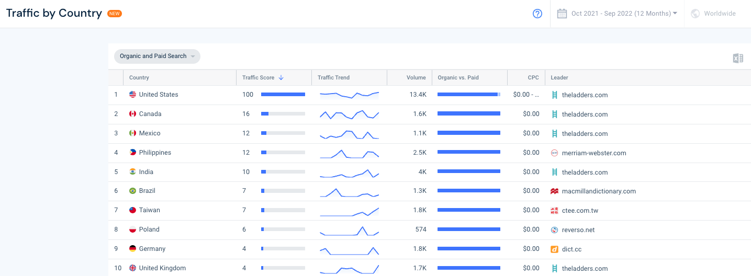Expand the Oct 2021 - Sep 2022 date range
Screen dimensions: 751x276
tap(624, 14)
